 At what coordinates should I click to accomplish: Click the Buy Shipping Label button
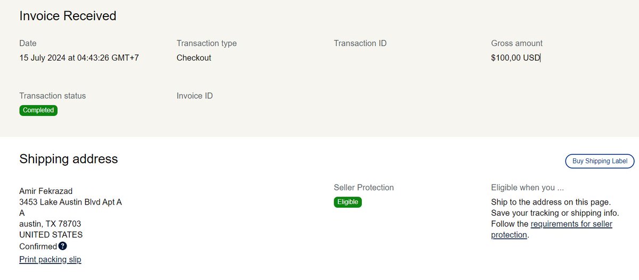[x=600, y=161]
